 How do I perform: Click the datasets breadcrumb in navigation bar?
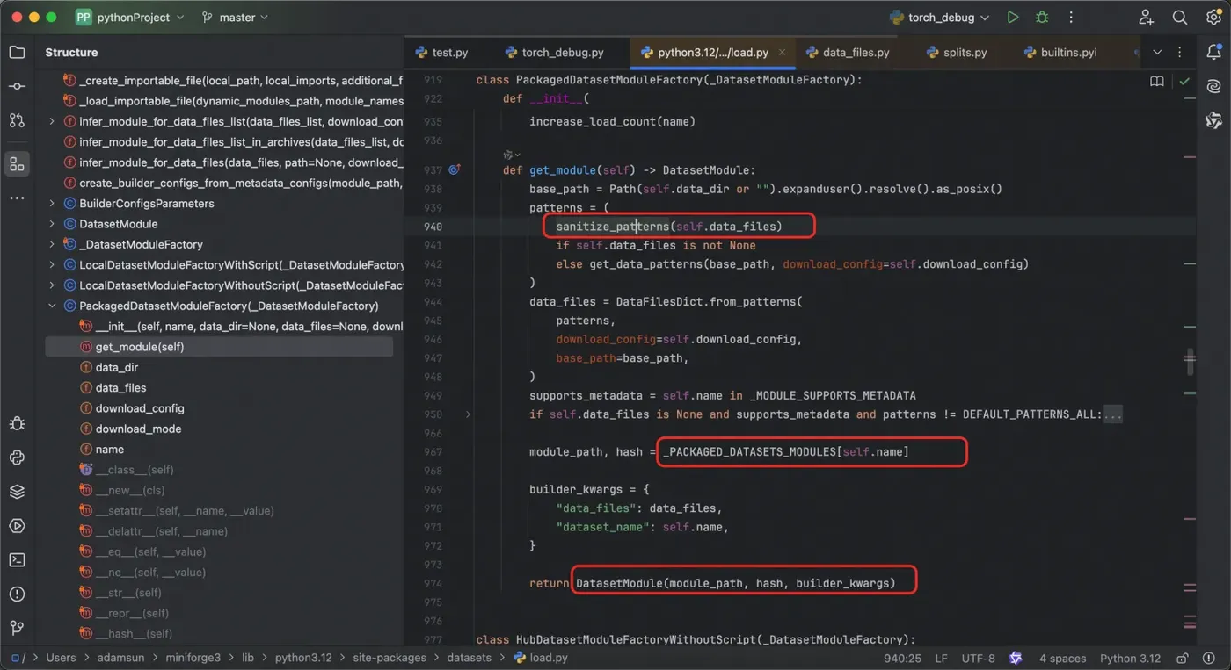(x=469, y=658)
